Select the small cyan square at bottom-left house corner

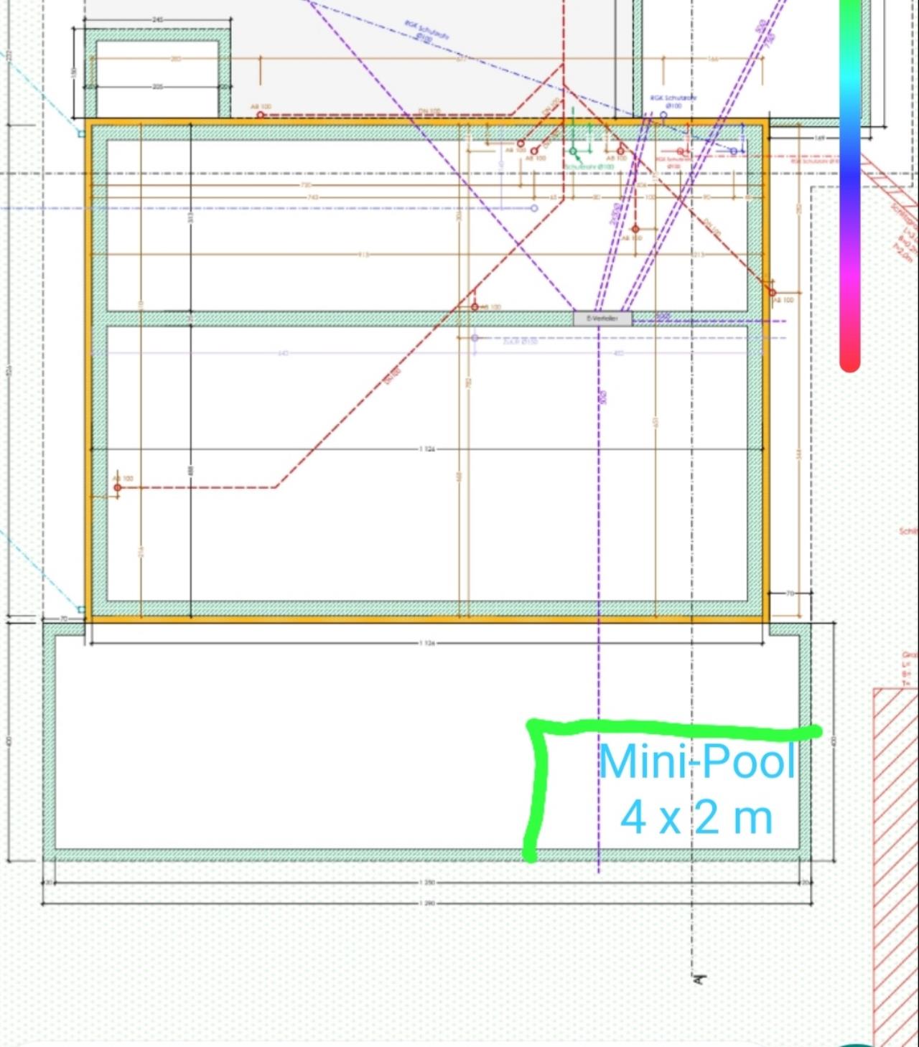point(81,610)
